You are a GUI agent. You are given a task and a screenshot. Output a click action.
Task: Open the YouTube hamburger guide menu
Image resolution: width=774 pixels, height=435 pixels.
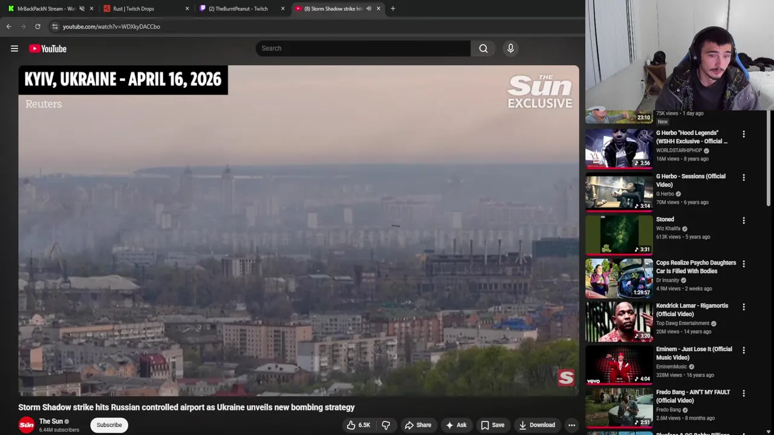15,48
